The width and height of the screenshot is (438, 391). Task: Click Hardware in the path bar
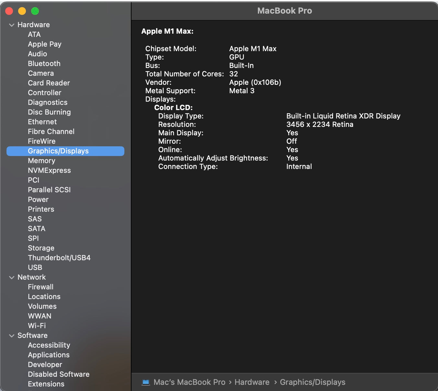pyautogui.click(x=252, y=382)
